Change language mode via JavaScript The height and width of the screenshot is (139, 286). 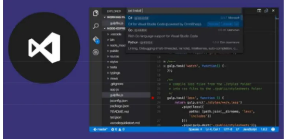[x=250, y=130]
